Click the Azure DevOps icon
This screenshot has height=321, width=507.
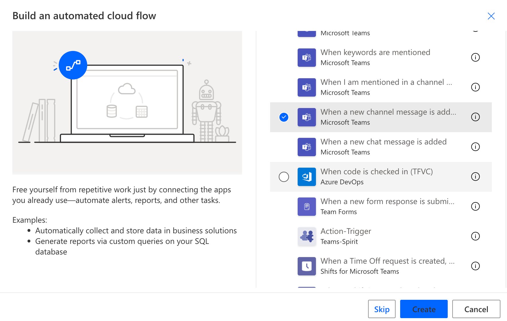pos(306,177)
